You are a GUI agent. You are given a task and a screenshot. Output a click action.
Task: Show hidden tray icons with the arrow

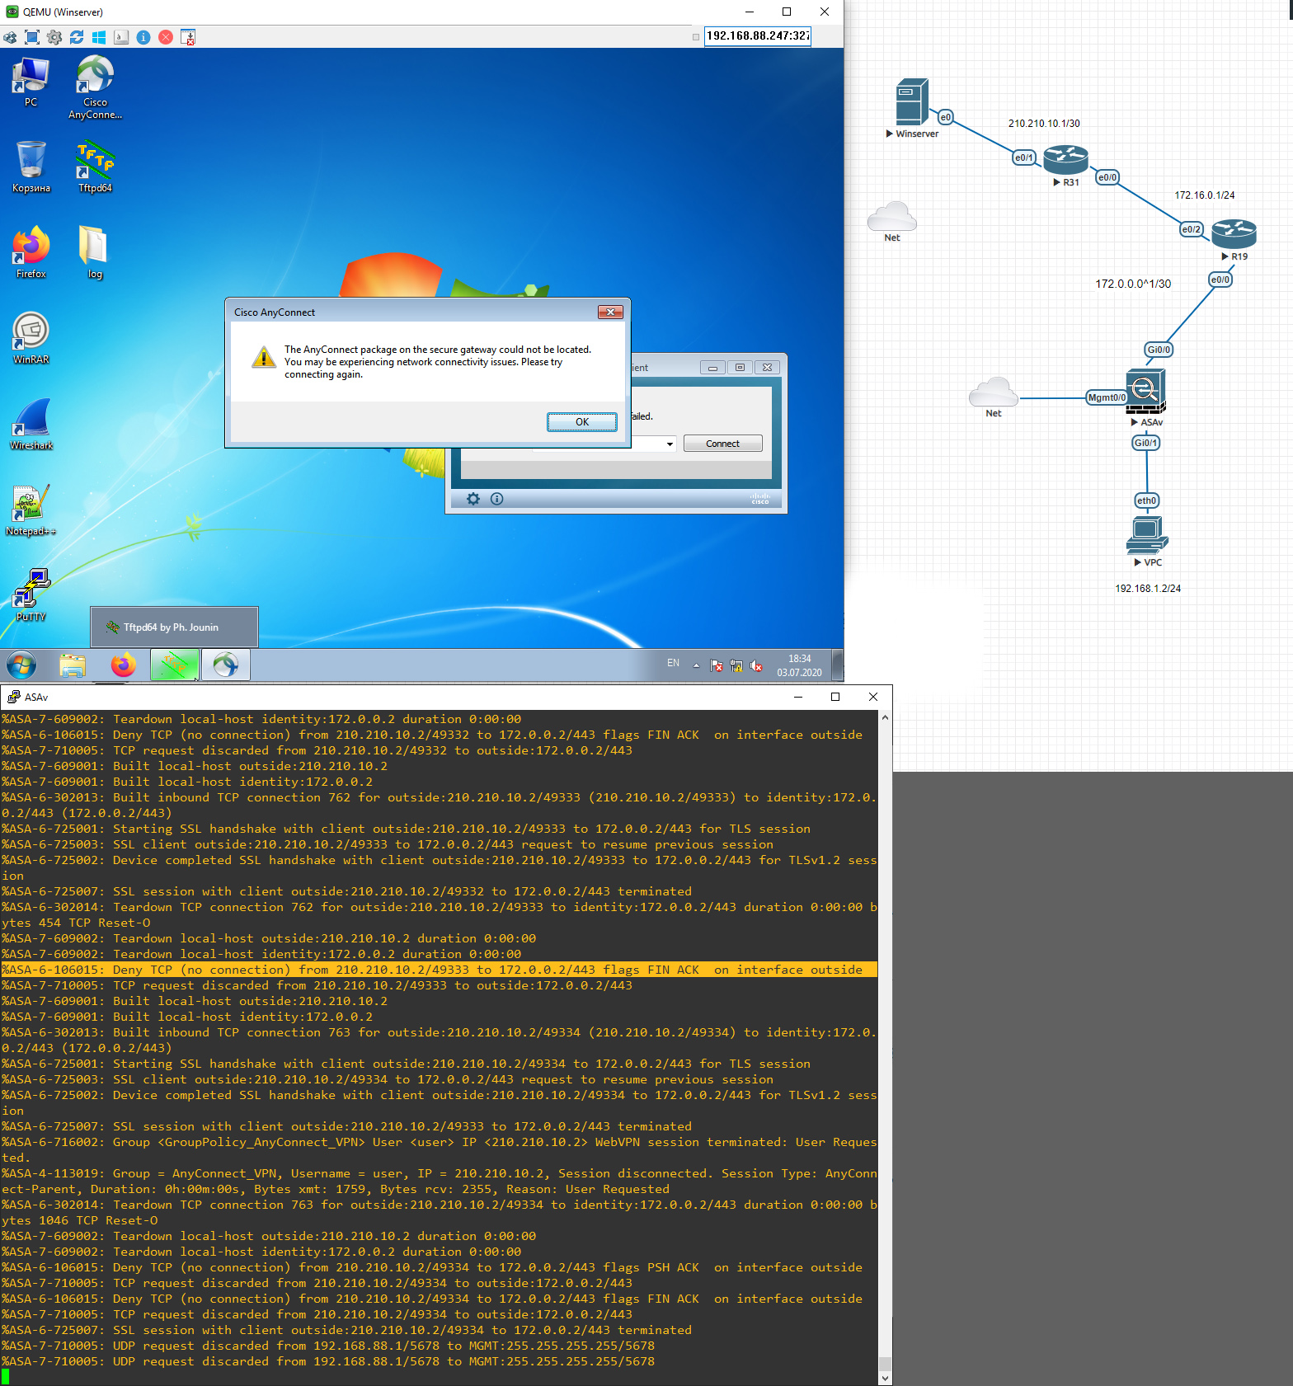[x=696, y=665]
